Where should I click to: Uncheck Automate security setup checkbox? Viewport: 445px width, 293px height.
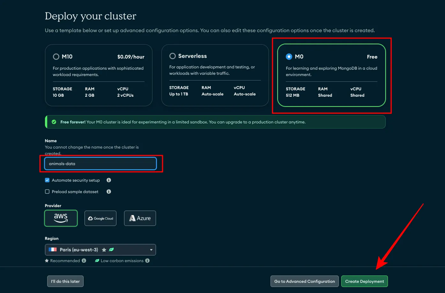point(47,180)
